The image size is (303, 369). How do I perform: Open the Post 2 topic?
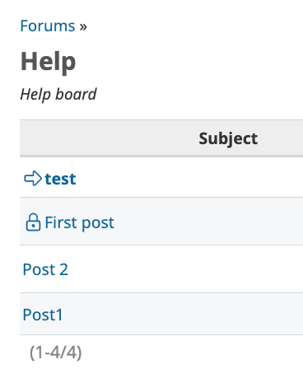(x=45, y=269)
